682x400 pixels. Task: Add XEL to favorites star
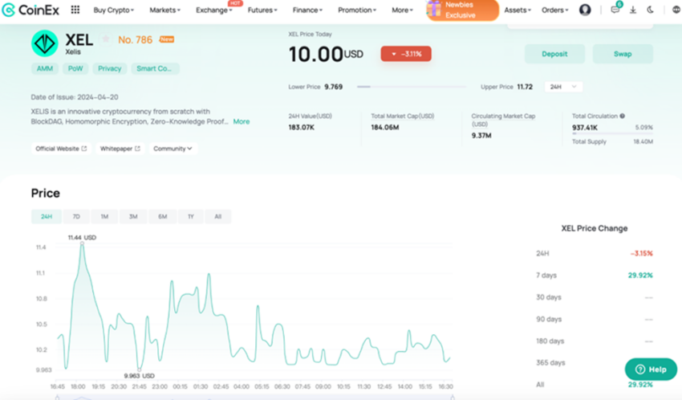point(105,39)
